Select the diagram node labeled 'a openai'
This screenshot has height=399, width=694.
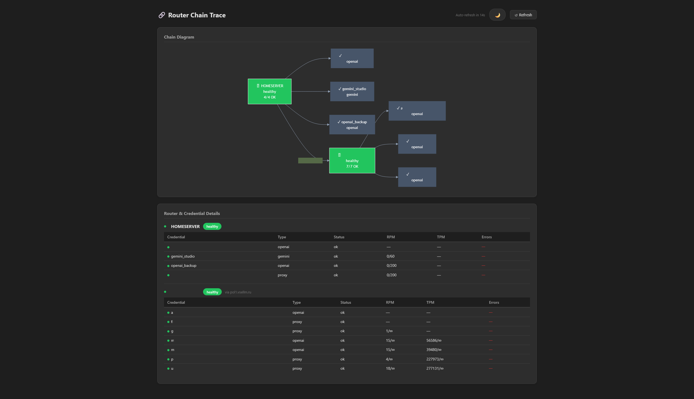coord(417,111)
